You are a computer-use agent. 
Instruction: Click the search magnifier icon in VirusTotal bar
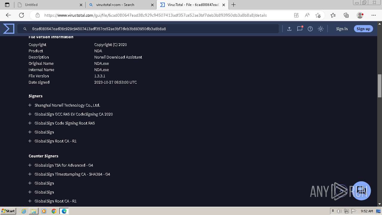[x=25, y=29]
